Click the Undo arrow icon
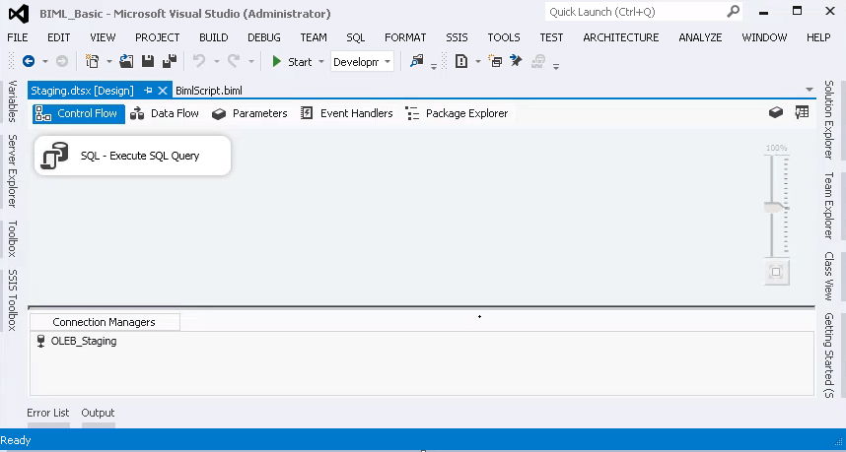The width and height of the screenshot is (846, 452). pos(199,61)
